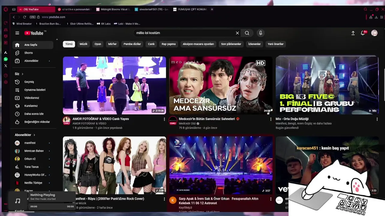This screenshot has height=216, width=385.
Task: Click the YouTube logo
Action: coord(35,33)
